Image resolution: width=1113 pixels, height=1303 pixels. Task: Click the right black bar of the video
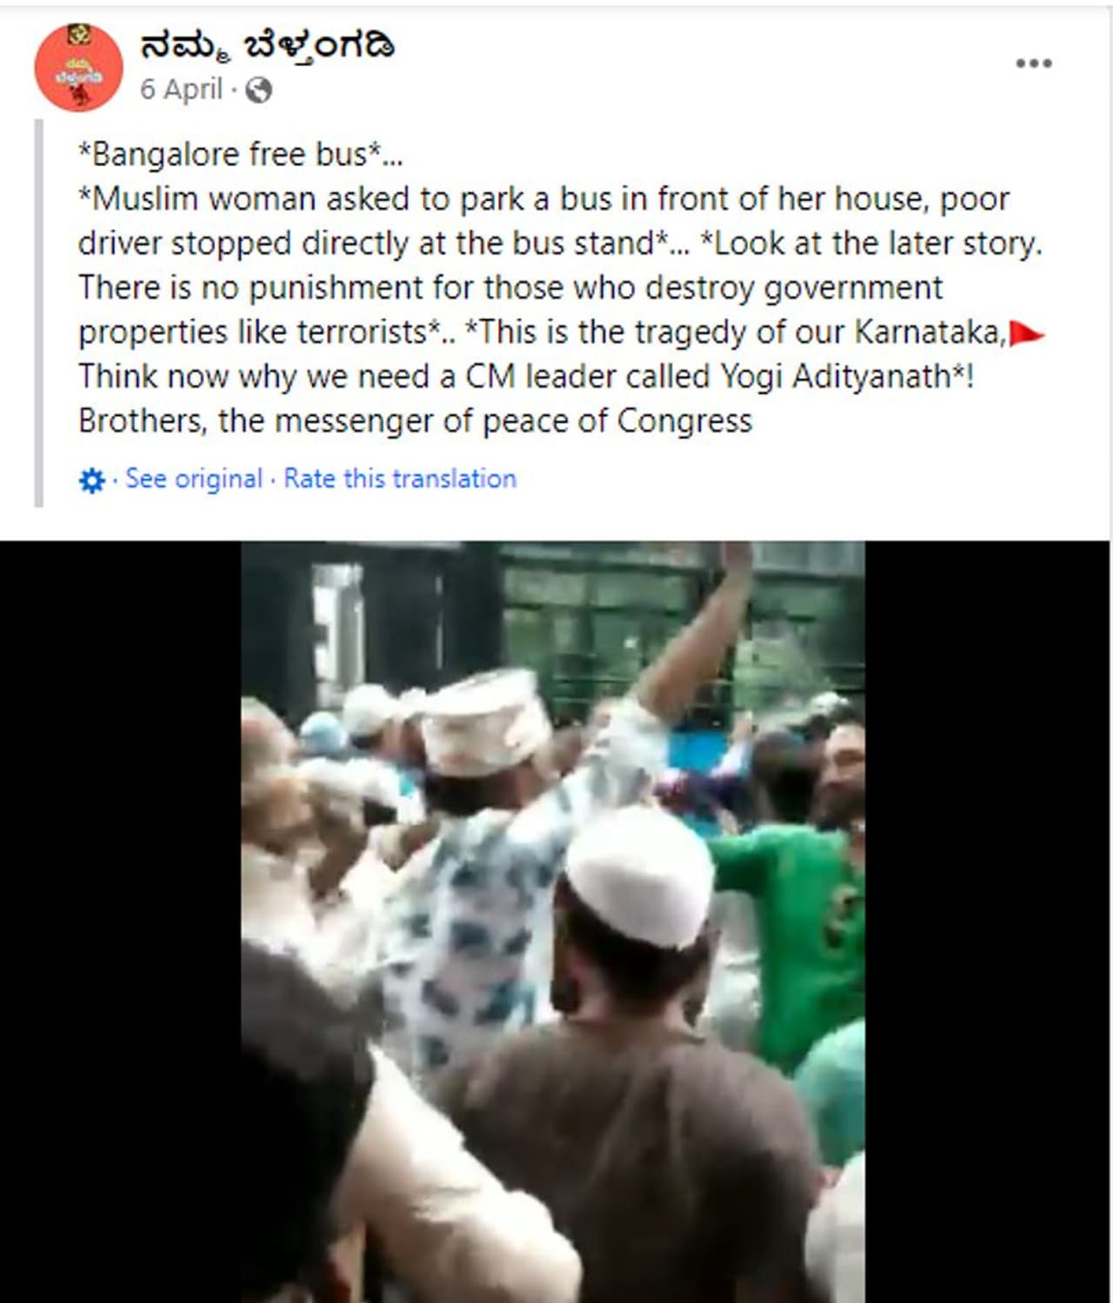tap(988, 921)
